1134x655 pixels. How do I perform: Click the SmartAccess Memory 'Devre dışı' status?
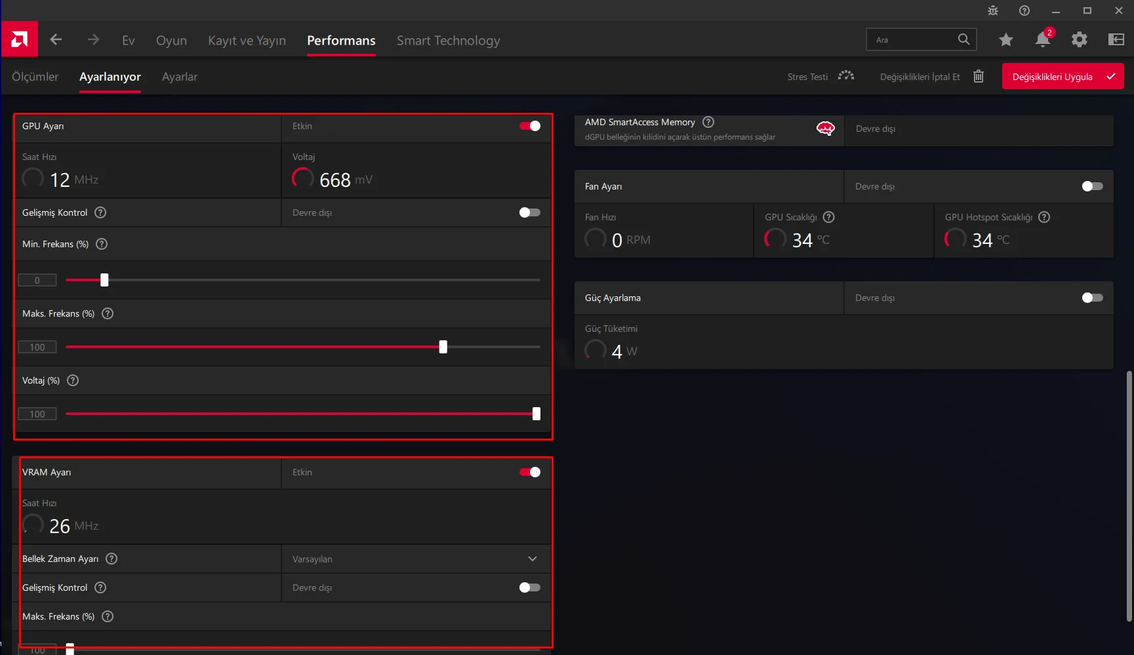[876, 129]
